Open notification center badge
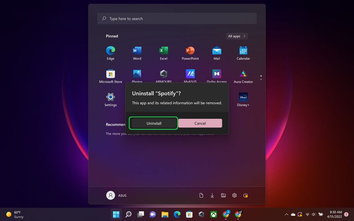354x221 pixels. point(346,214)
